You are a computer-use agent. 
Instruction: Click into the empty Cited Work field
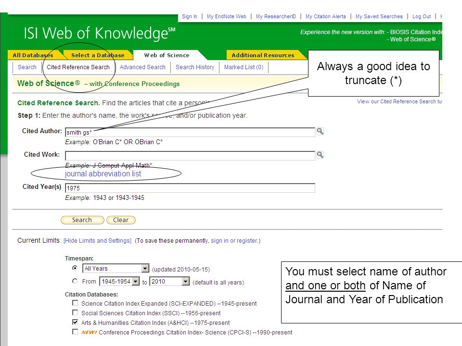pos(190,156)
